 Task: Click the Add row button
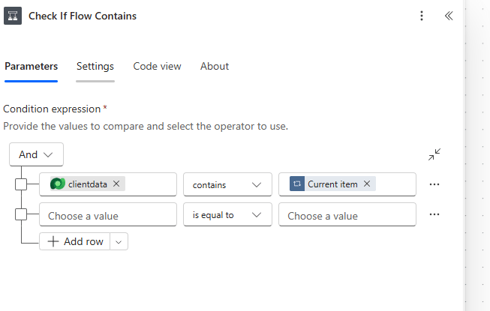pyautogui.click(x=75, y=241)
